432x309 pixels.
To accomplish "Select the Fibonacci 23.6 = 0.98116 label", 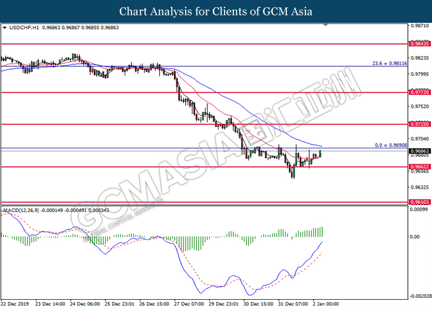I will pyautogui.click(x=389, y=64).
